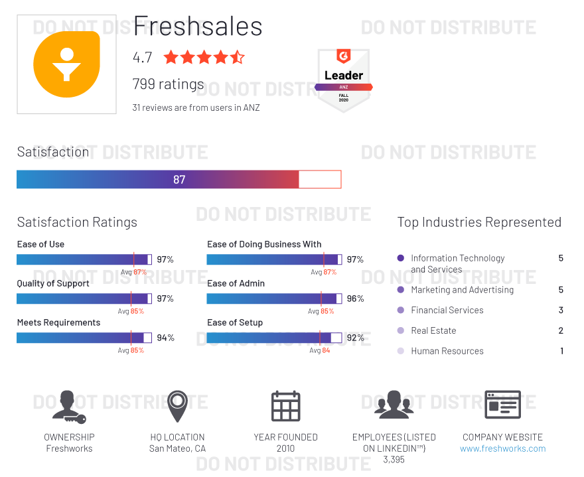Screen dimensions: 584x477
Task: Click the Ease of Use rating bar
Action: [x=84, y=259]
